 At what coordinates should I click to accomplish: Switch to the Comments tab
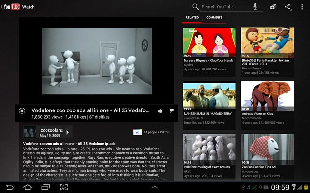tap(214, 18)
